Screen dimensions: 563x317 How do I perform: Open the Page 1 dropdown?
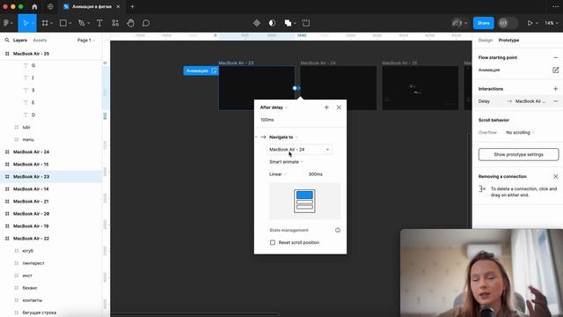(86, 41)
